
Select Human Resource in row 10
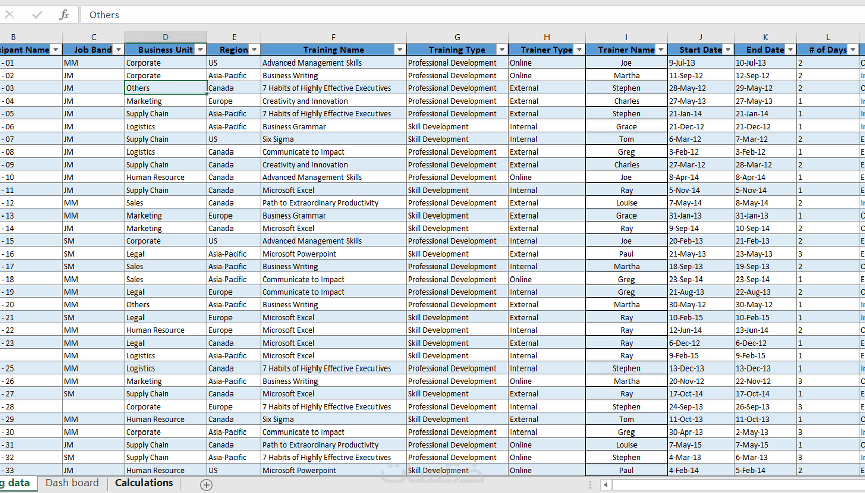pyautogui.click(x=166, y=177)
